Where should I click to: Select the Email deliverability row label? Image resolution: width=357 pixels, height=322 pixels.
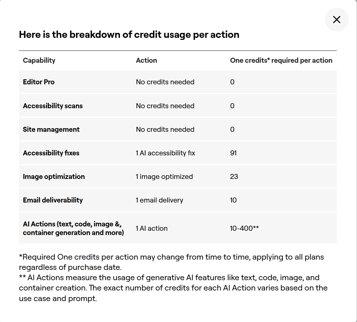click(x=53, y=200)
